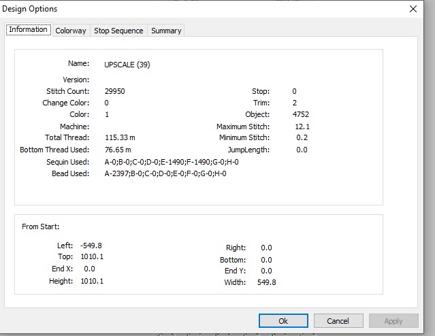Switch to the Information tab
Viewport: 435px width, 336px height.
click(x=29, y=30)
